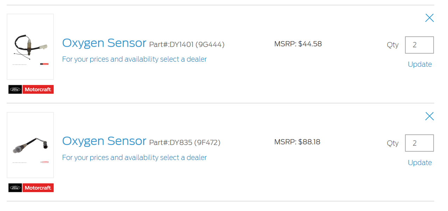Click the Motorcraft logo under the DY1401 sensor

pyautogui.click(x=38, y=90)
